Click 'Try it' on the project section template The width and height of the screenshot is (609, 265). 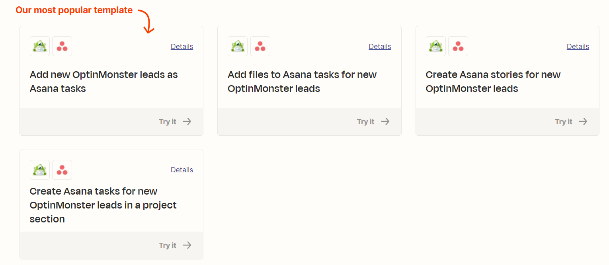(x=168, y=245)
